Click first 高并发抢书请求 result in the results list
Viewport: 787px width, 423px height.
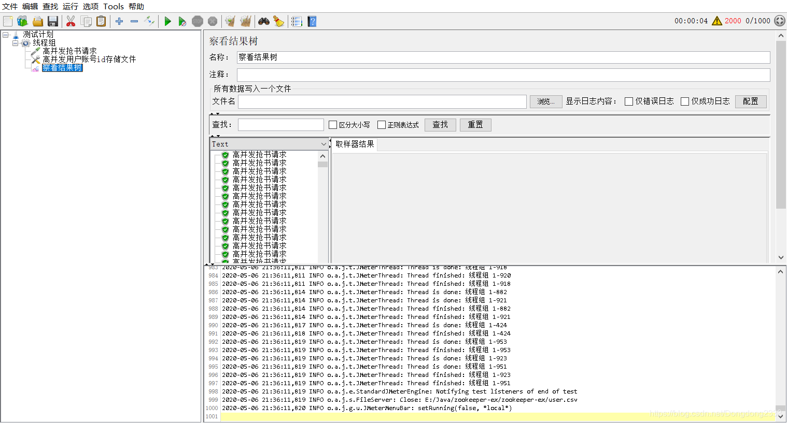click(259, 155)
